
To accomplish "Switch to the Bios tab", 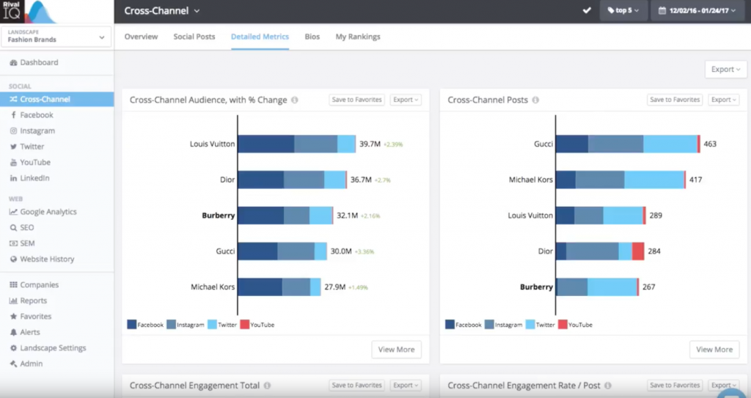I will click(x=312, y=37).
